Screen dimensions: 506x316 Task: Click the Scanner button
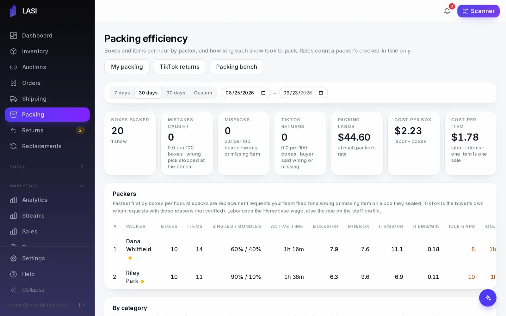[478, 11]
